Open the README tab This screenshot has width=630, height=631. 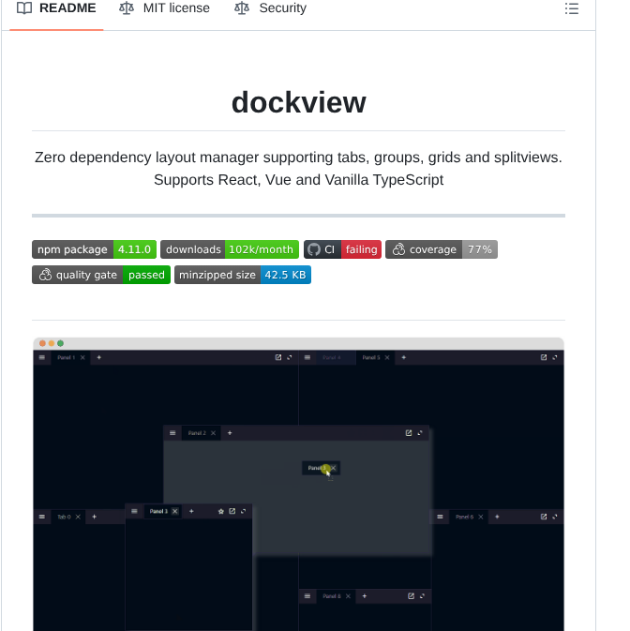56,8
